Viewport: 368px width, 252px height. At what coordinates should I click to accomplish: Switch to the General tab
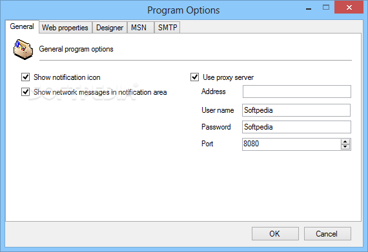coord(22,26)
